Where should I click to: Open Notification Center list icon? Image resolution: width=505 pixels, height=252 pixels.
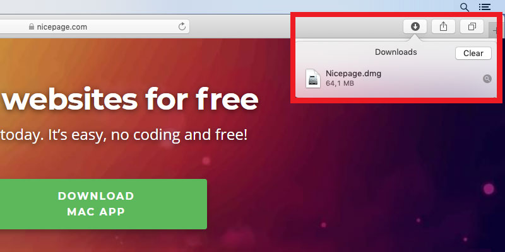[x=485, y=7]
